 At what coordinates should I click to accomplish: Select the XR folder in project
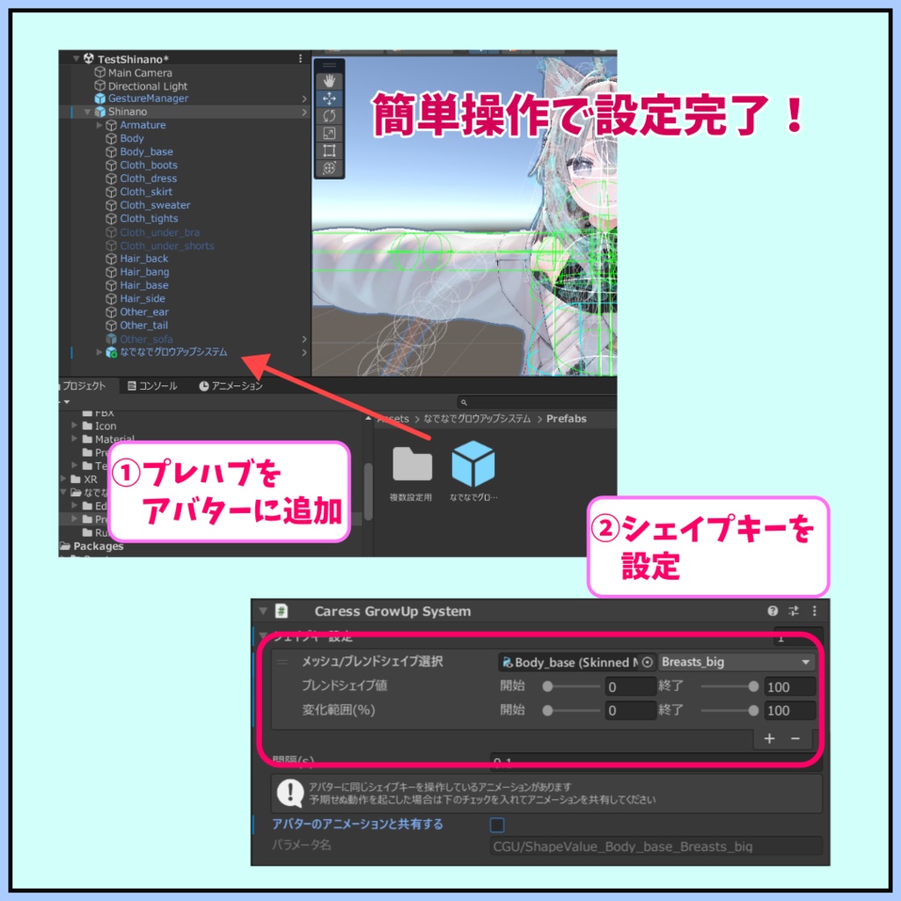coord(84,479)
